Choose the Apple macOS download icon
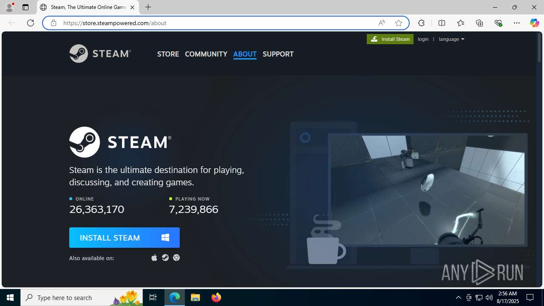The image size is (544, 306). 154,258
